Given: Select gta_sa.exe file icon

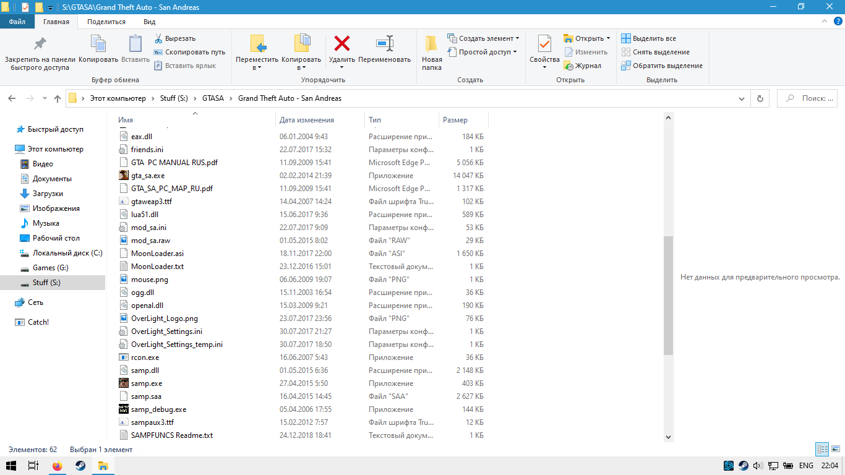Looking at the screenshot, I should [124, 175].
